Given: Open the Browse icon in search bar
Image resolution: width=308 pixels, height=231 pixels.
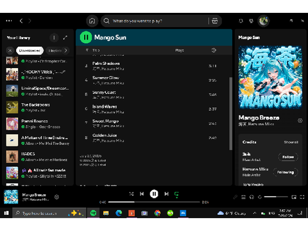Looking at the screenshot, I should point(214,21).
